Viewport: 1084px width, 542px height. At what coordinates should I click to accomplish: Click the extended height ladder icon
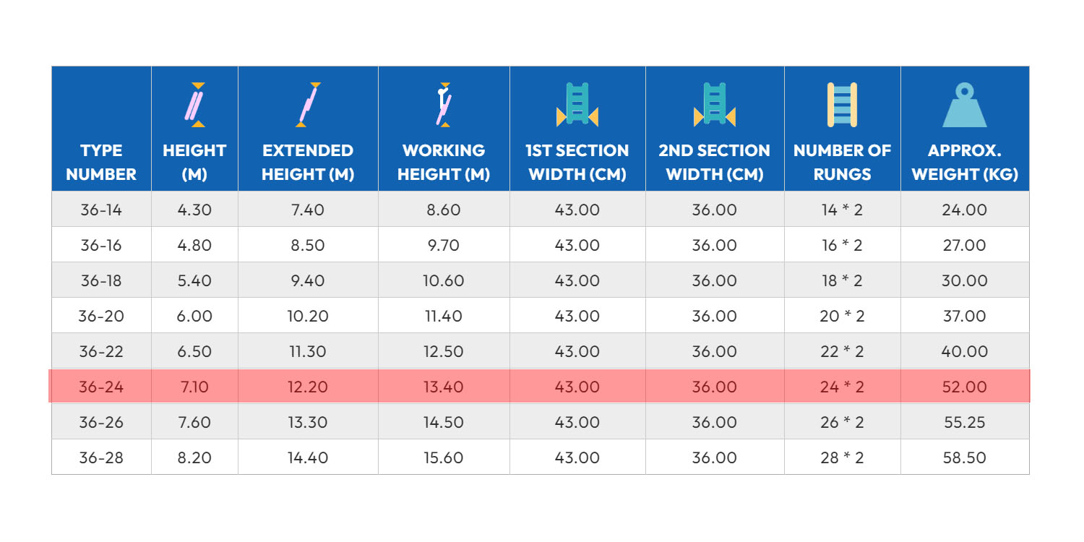(308, 105)
